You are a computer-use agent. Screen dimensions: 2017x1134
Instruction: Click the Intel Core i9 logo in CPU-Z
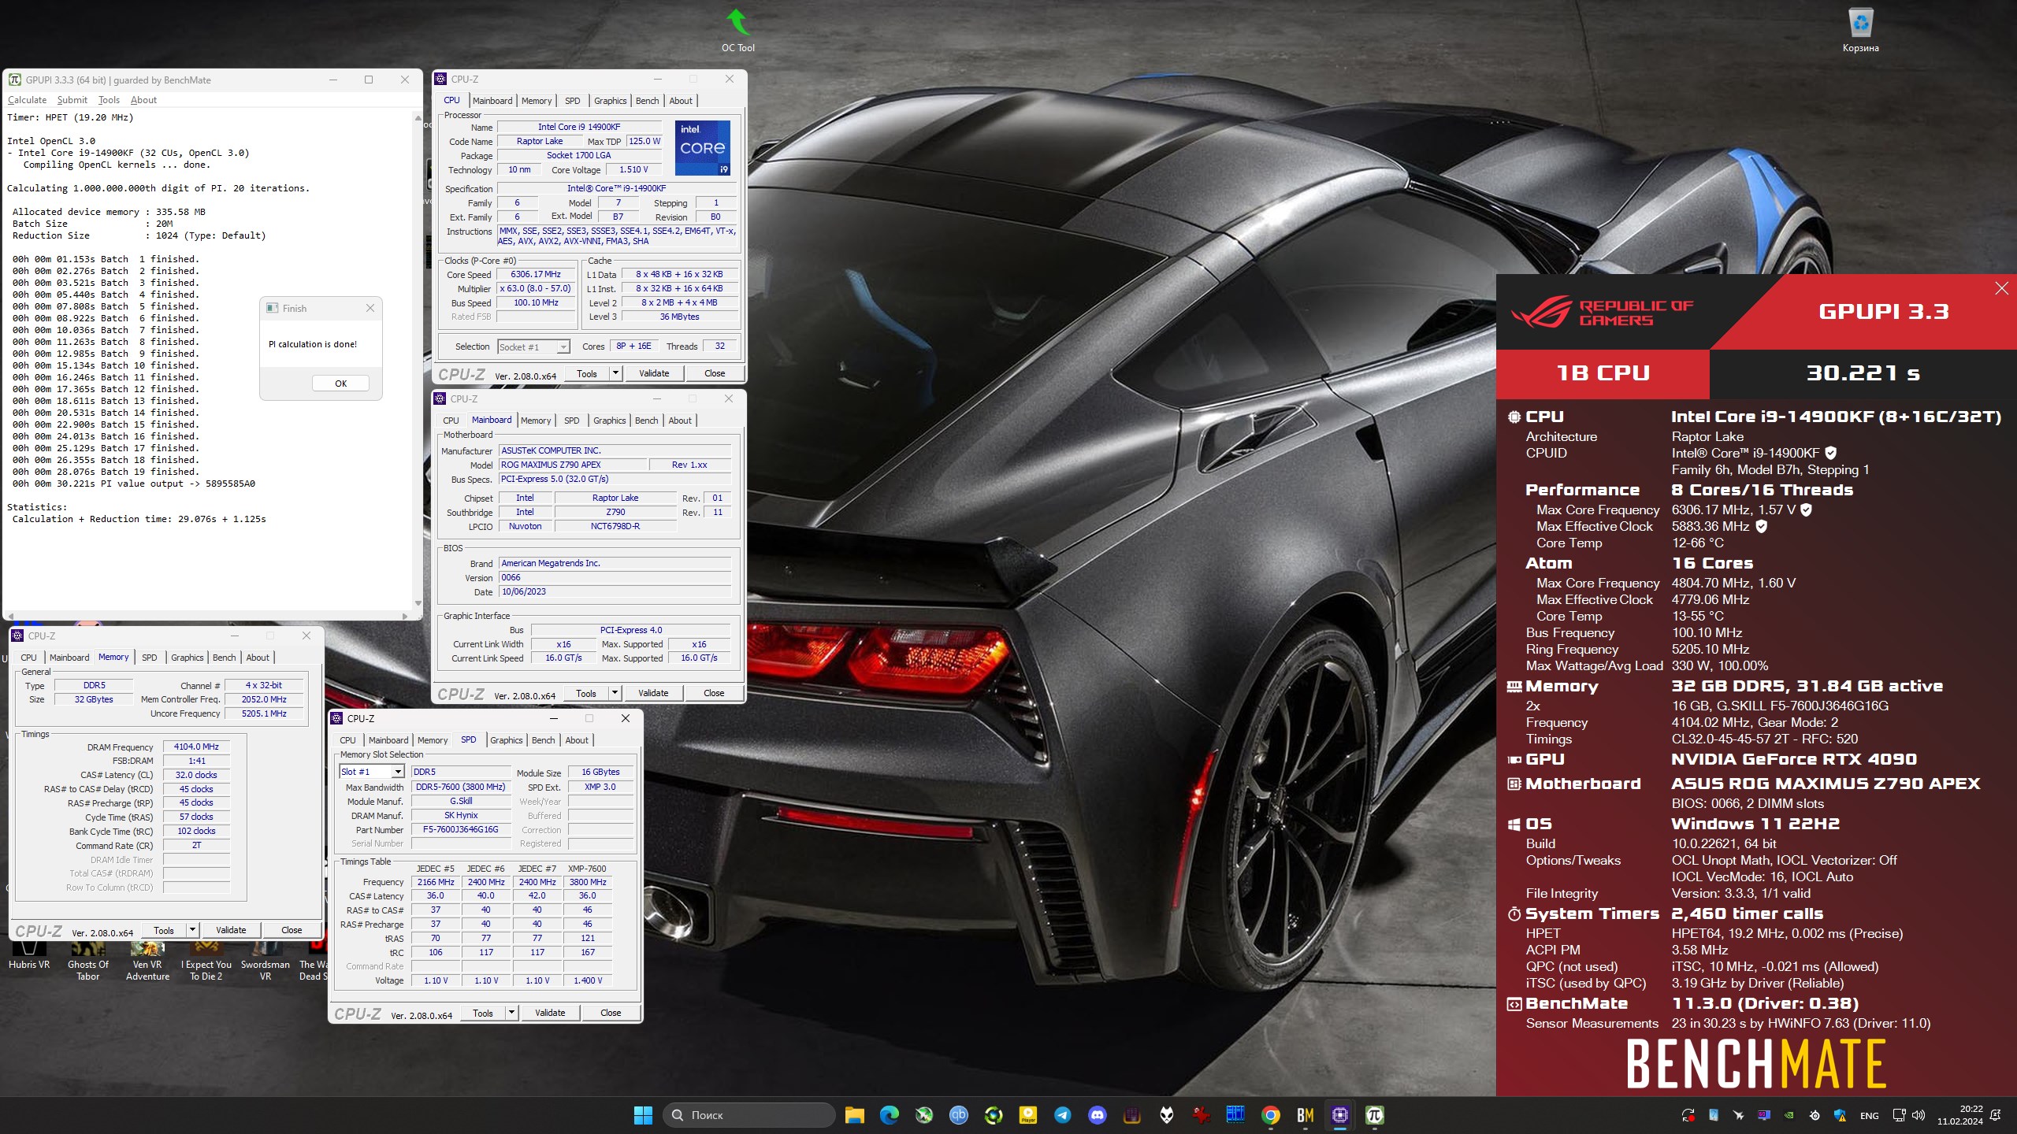point(702,147)
